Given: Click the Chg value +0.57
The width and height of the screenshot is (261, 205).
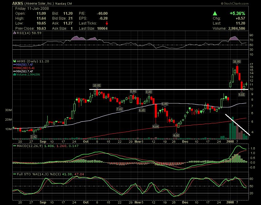Looking at the screenshot, I should tap(240, 18).
